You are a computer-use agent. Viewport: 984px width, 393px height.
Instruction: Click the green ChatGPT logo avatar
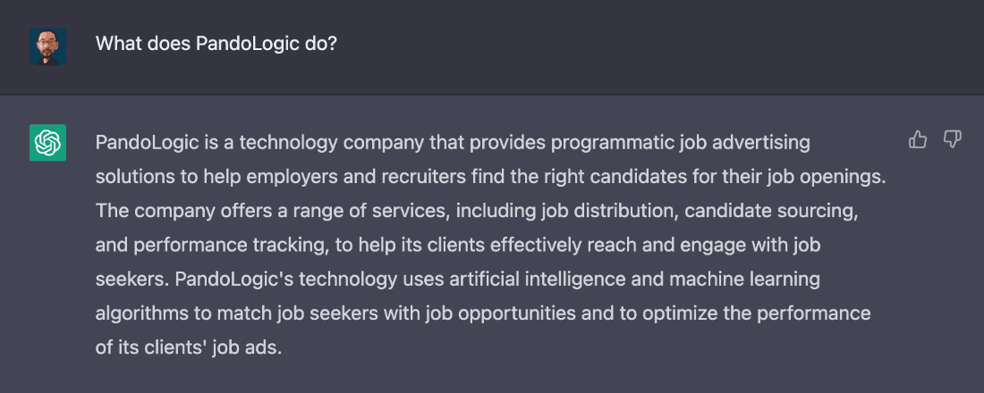(47, 142)
